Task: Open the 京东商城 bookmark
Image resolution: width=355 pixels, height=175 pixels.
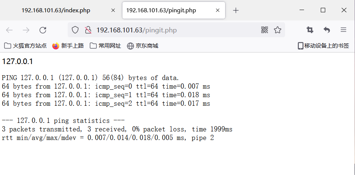Action: [143, 46]
